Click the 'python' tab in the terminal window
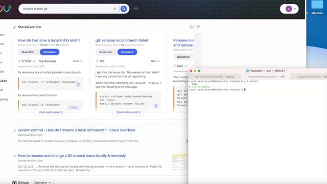The image size is (327, 184). 214,77
